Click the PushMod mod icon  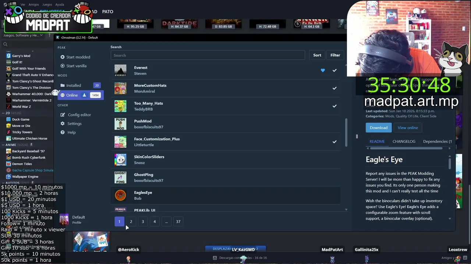click(x=120, y=124)
